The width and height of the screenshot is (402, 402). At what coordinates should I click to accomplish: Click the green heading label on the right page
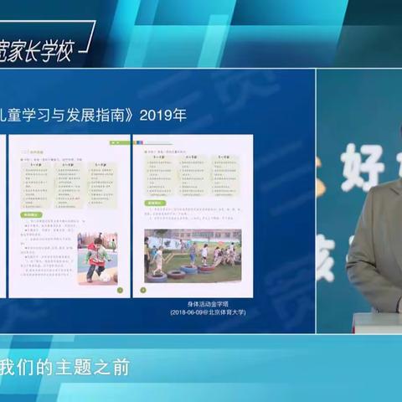click(155, 203)
